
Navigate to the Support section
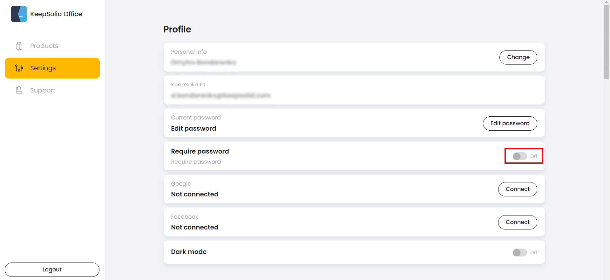[x=43, y=90]
